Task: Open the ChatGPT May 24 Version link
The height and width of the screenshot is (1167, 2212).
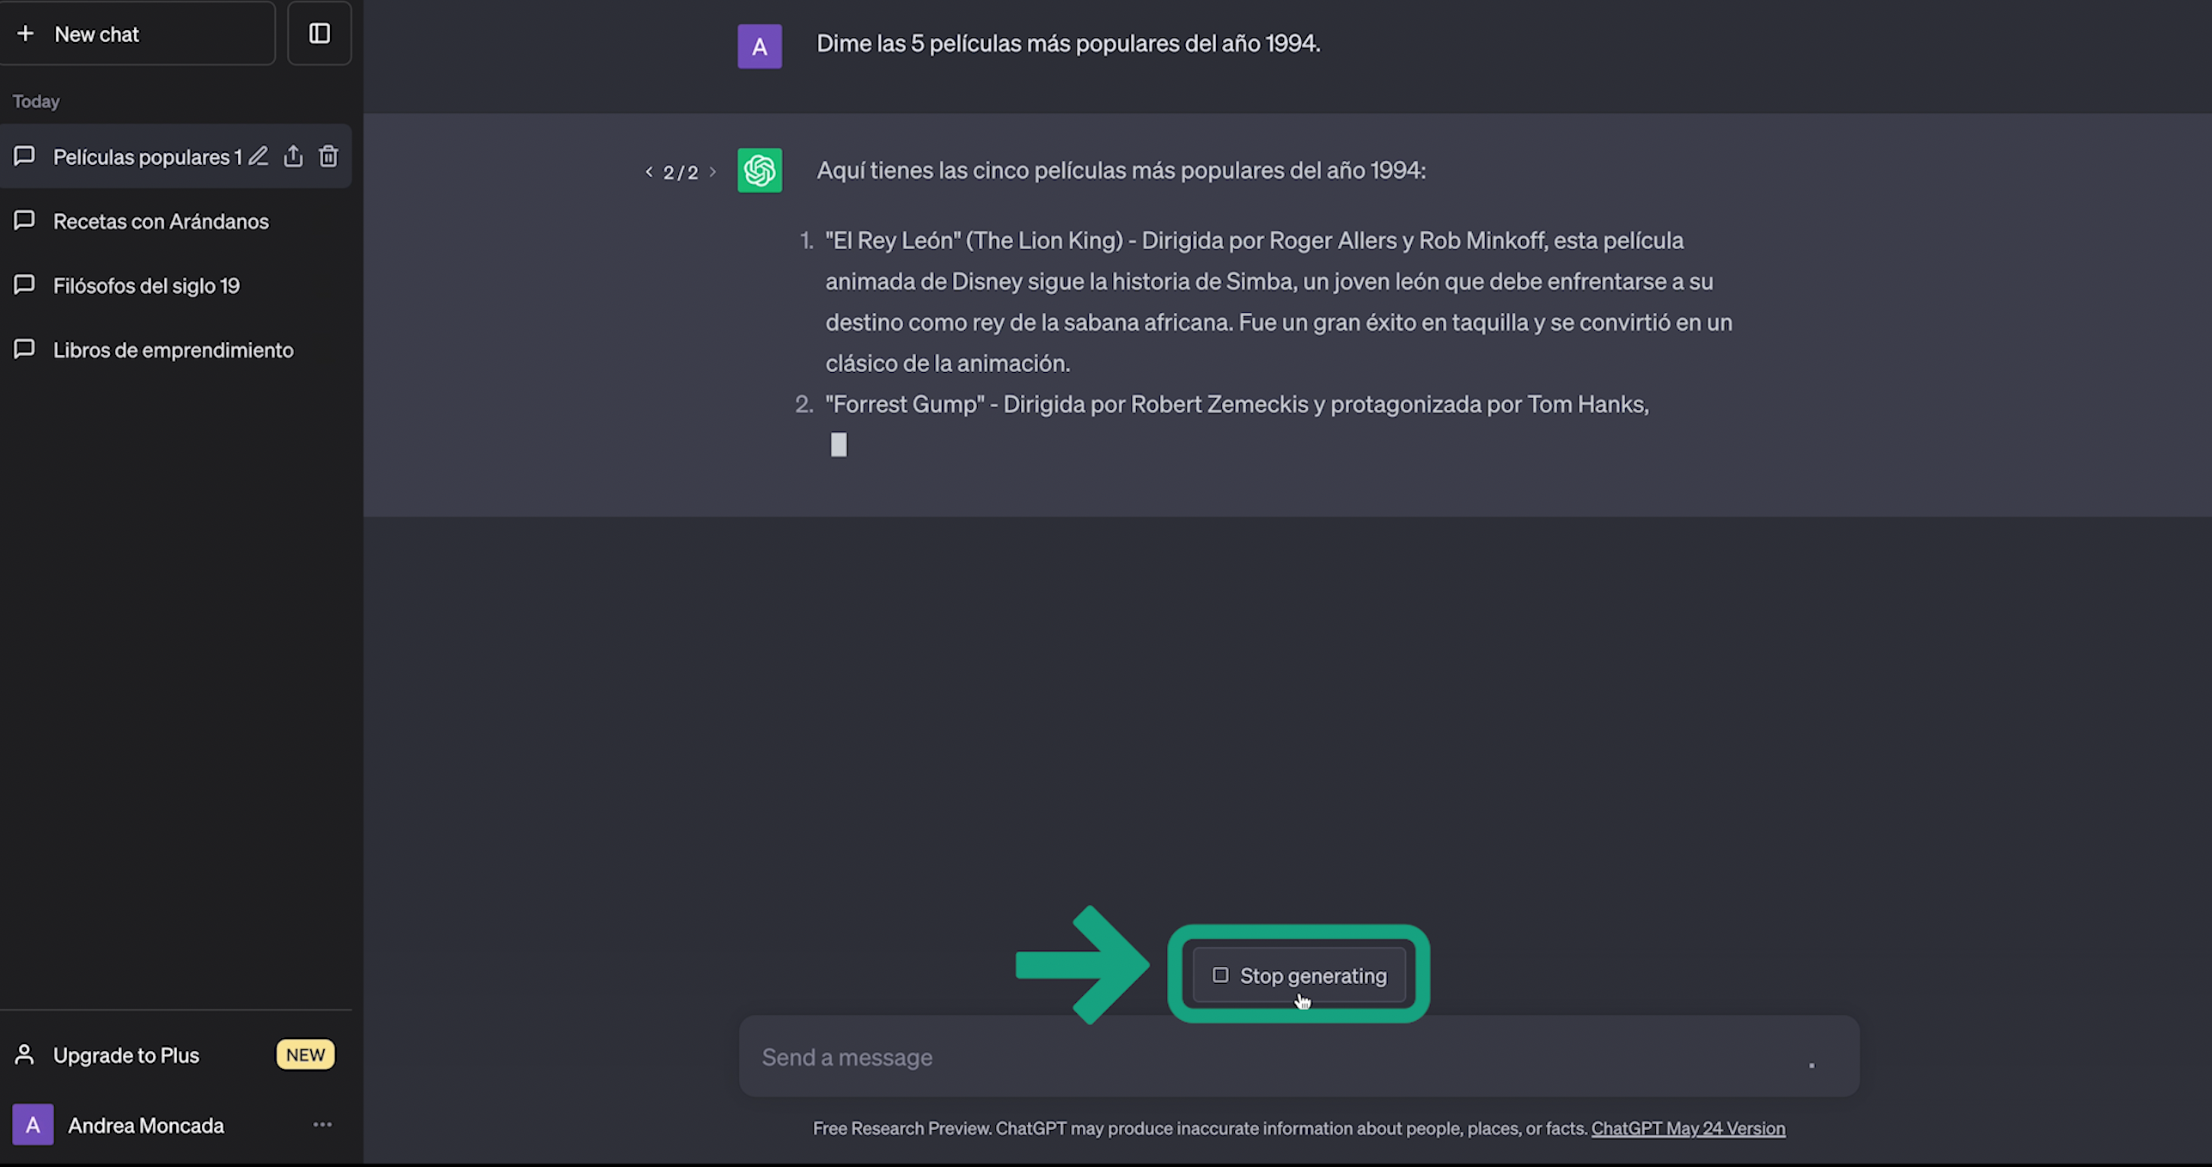Action: [1688, 1128]
